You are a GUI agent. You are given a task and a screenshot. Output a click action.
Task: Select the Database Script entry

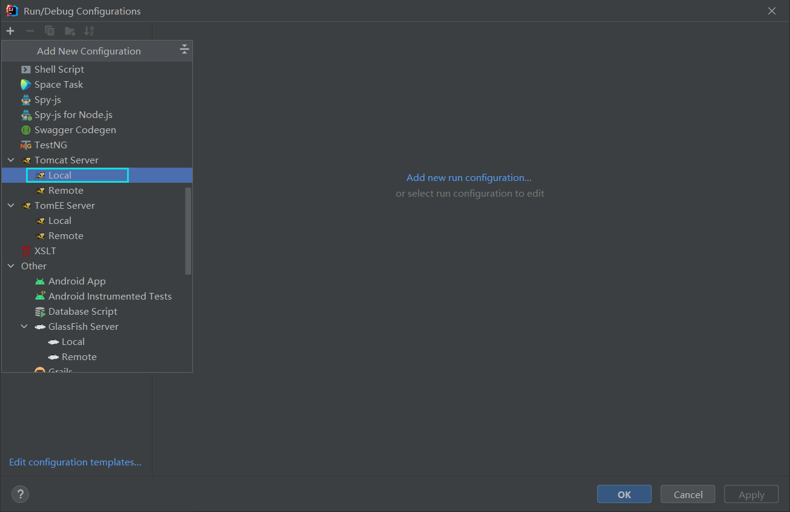pyautogui.click(x=97, y=312)
